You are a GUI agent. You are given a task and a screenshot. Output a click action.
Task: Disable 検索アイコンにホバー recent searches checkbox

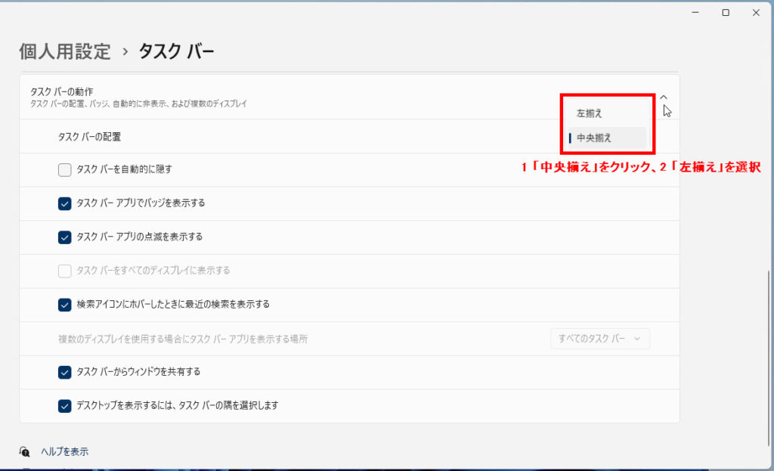pos(65,305)
